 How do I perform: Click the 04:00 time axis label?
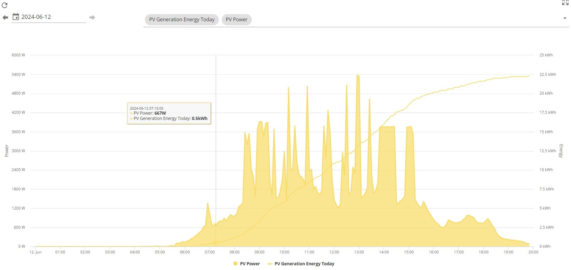135,252
